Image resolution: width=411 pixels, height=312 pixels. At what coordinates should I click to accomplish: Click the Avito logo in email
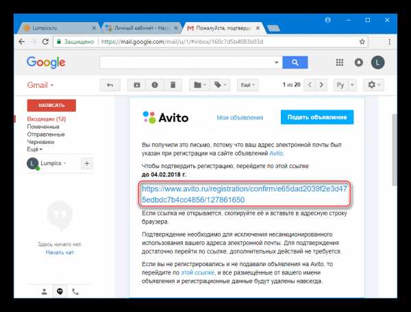pos(165,117)
